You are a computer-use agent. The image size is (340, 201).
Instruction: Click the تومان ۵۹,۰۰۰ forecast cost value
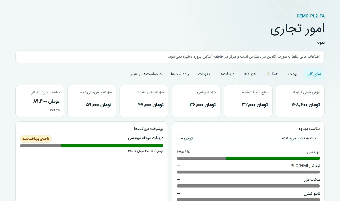(99, 104)
